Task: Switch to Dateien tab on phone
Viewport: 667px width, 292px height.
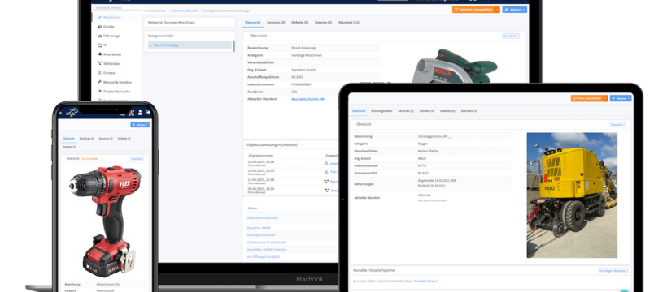Action: point(69,147)
